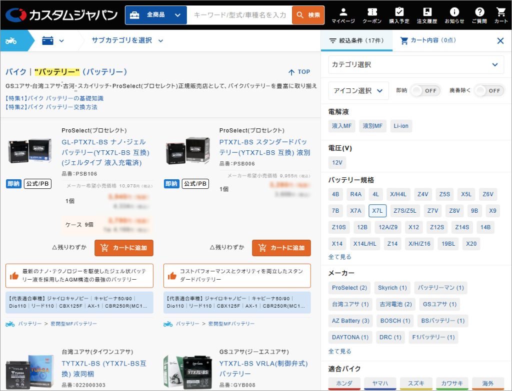This screenshot has height=391, width=512.
Task: Toggle the 即納 (immediate delivery) switch
Action: pyautogui.click(x=425, y=91)
